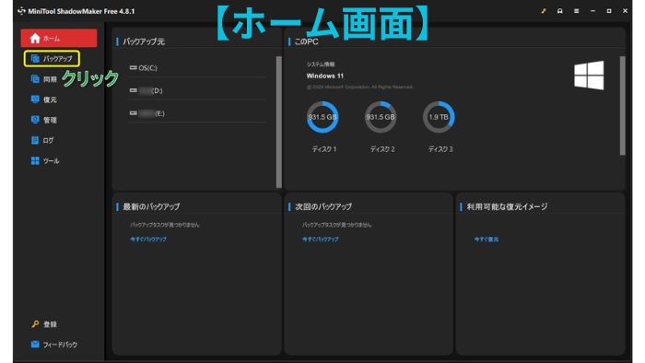Open the ログ (Log) sidebar icon
Viewport: 645px width, 363px height.
pyautogui.click(x=35, y=140)
